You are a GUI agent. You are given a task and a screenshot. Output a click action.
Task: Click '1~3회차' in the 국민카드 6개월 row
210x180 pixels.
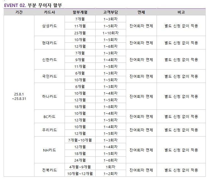(111, 73)
